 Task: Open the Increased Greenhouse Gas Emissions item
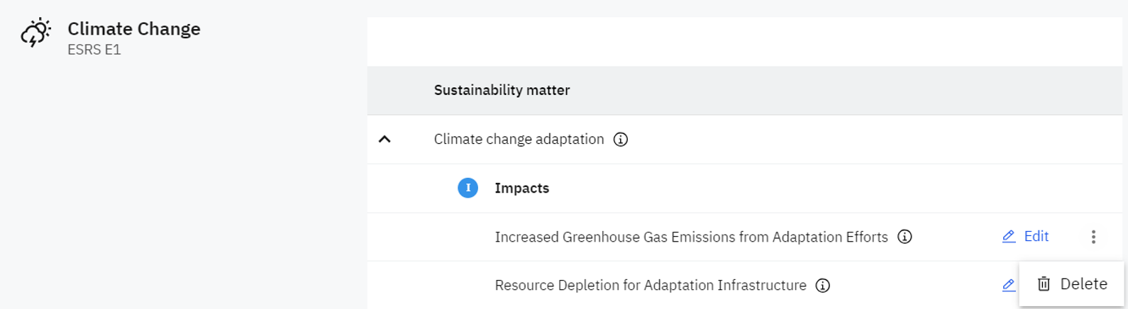tap(691, 237)
